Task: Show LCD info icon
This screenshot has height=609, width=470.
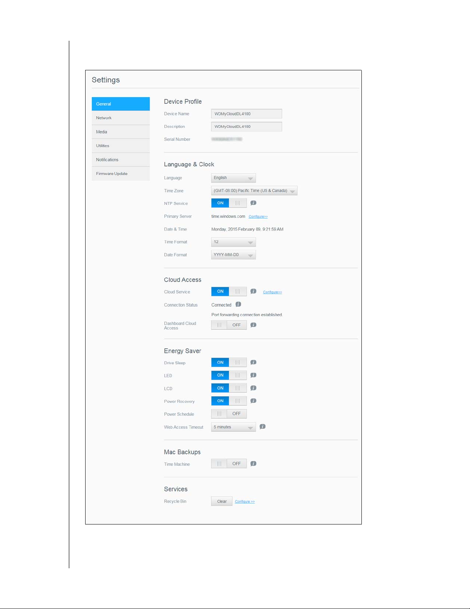Action: (x=253, y=388)
